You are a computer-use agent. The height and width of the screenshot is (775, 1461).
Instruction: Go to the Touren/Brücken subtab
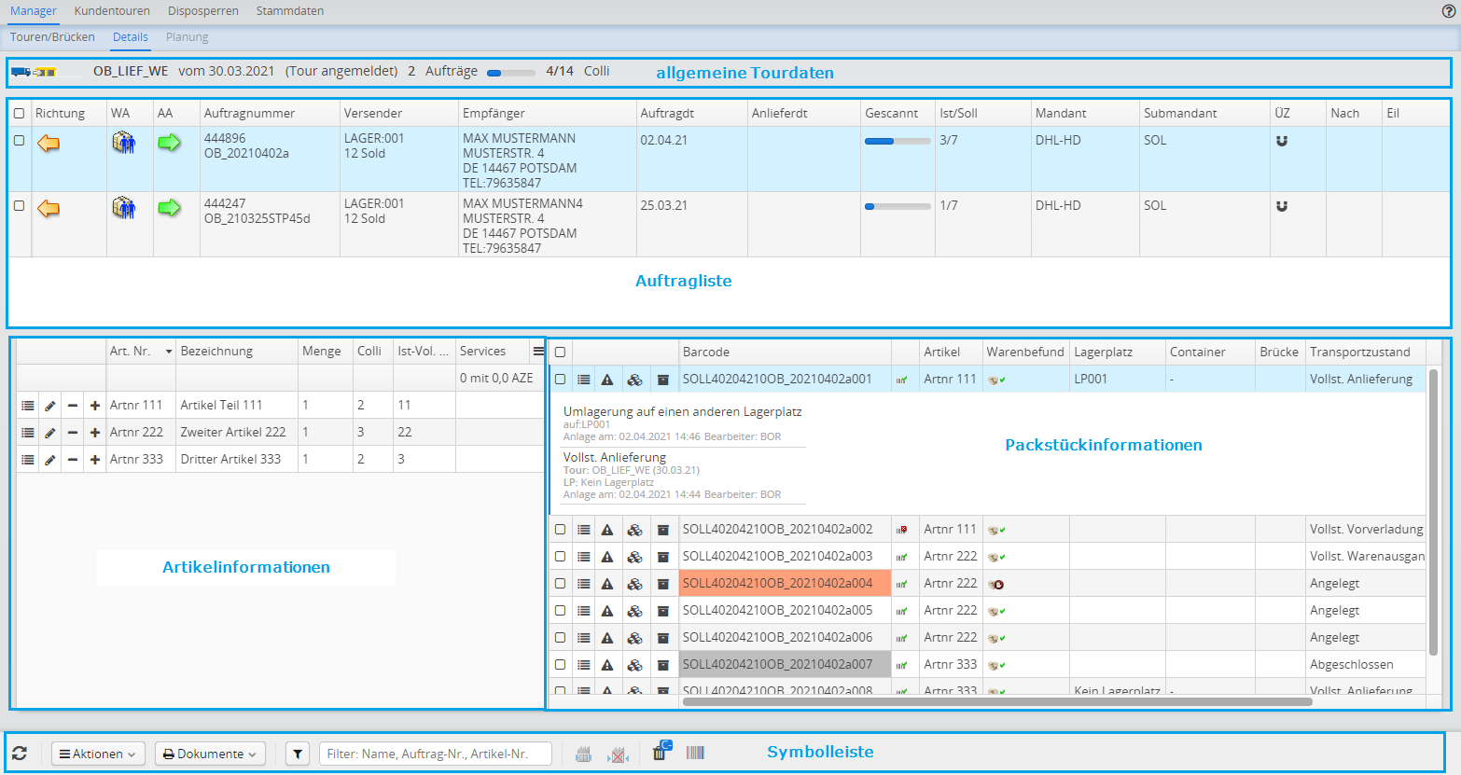(52, 37)
